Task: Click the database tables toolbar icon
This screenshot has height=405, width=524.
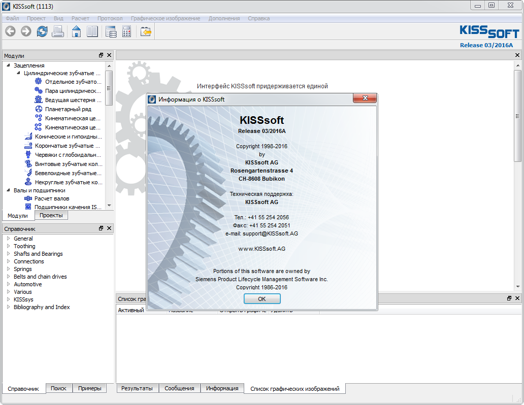Action: (x=111, y=31)
